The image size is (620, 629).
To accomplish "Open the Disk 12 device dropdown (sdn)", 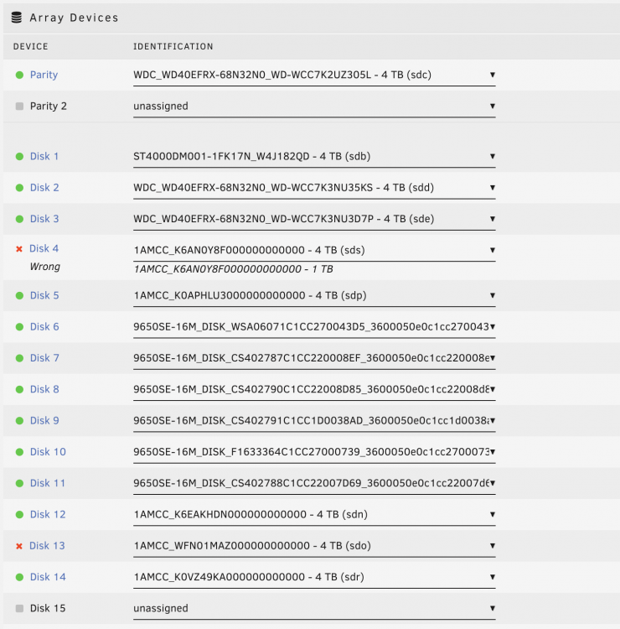I will tap(314, 515).
